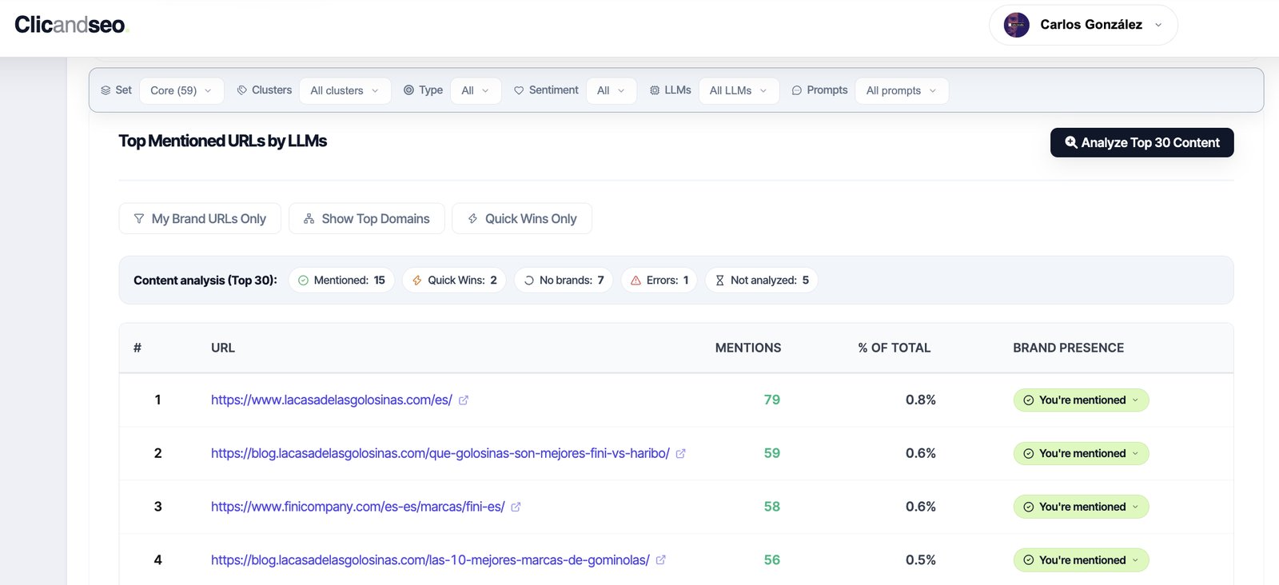Viewport: 1279px width, 585px height.
Task: Expand You're mentioned badge in row 3
Action: 1081,507
